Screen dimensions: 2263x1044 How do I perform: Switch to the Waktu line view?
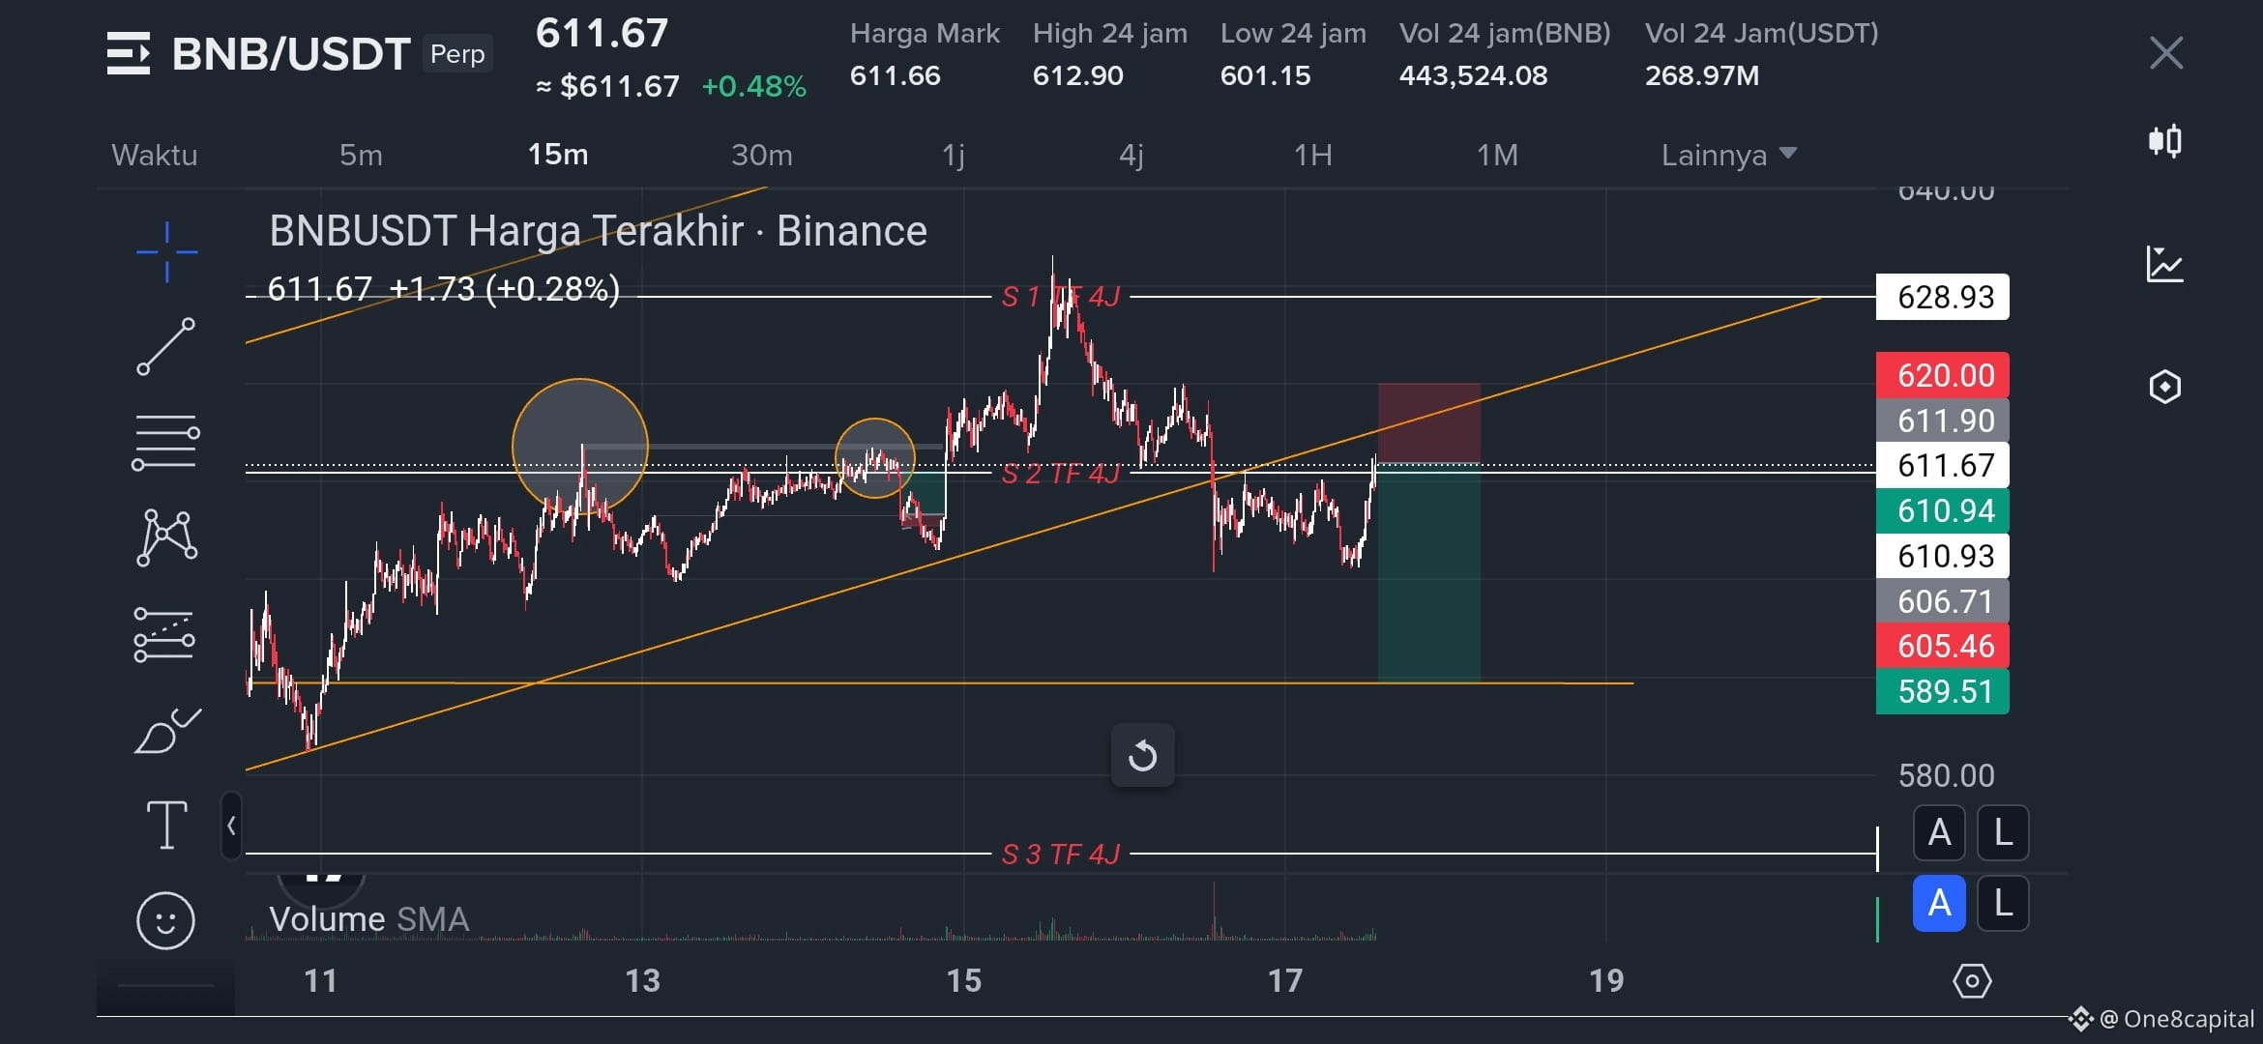click(x=155, y=155)
